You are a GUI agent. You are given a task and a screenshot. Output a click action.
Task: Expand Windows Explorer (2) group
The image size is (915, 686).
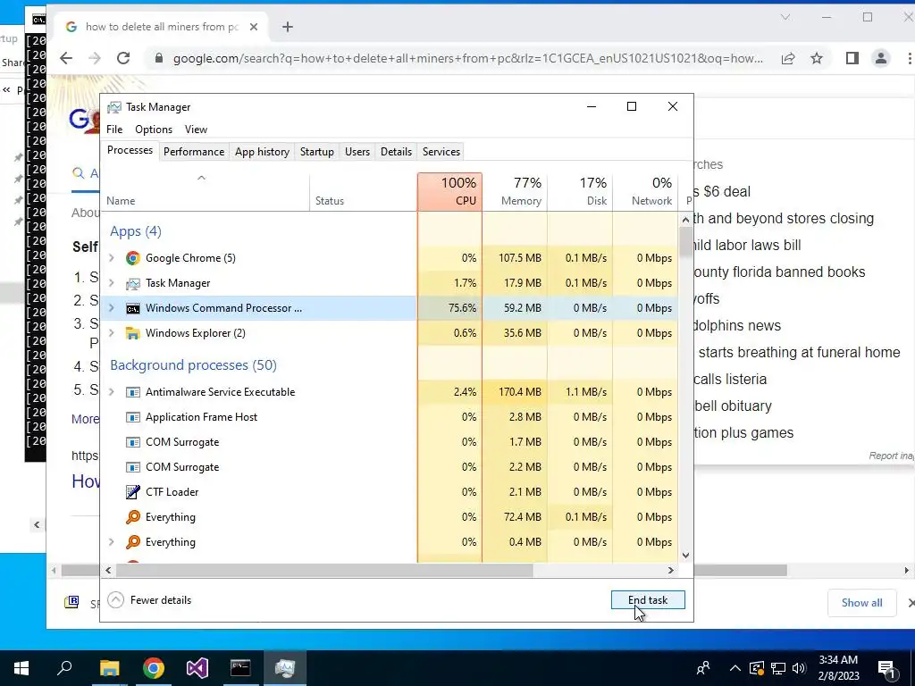coord(112,333)
